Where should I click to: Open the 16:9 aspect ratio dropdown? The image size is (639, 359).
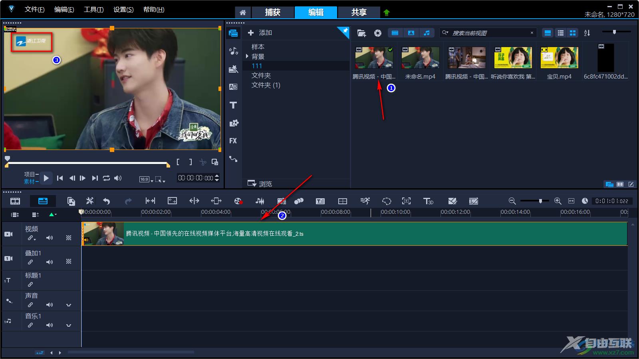[x=146, y=179]
